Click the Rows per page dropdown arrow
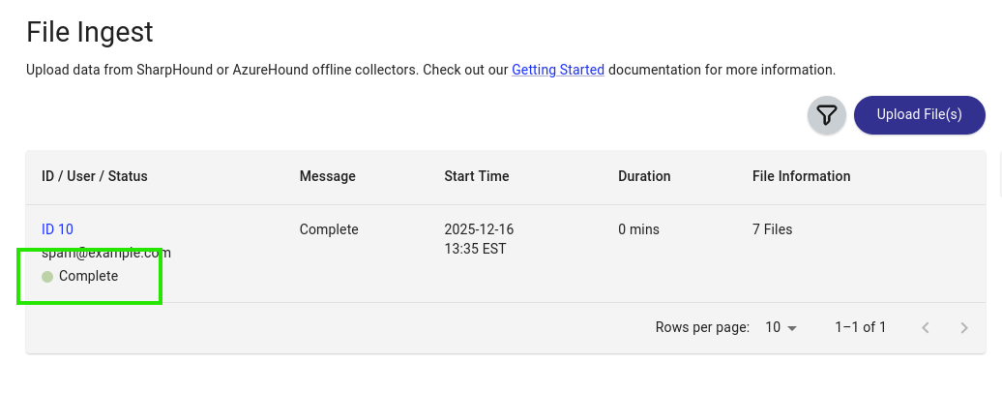This screenshot has height=393, width=1002. pos(793,328)
